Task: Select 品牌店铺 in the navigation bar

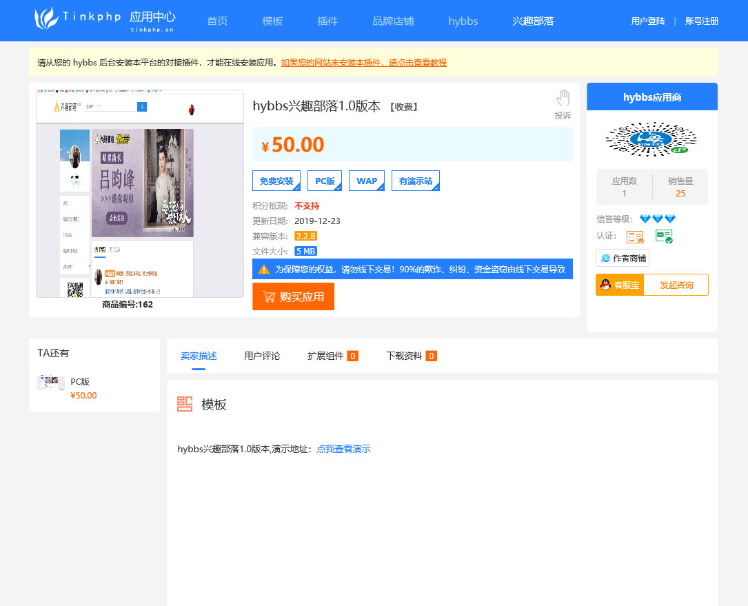Action: 393,21
